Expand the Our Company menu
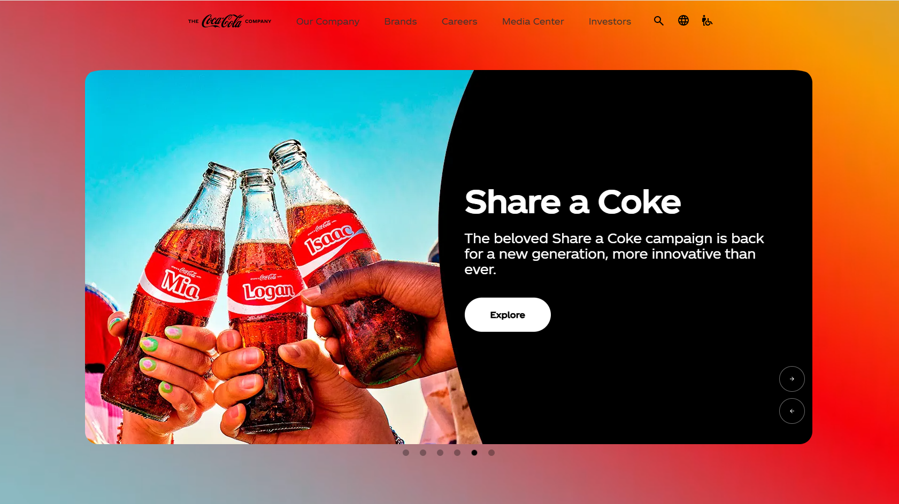 click(x=328, y=21)
